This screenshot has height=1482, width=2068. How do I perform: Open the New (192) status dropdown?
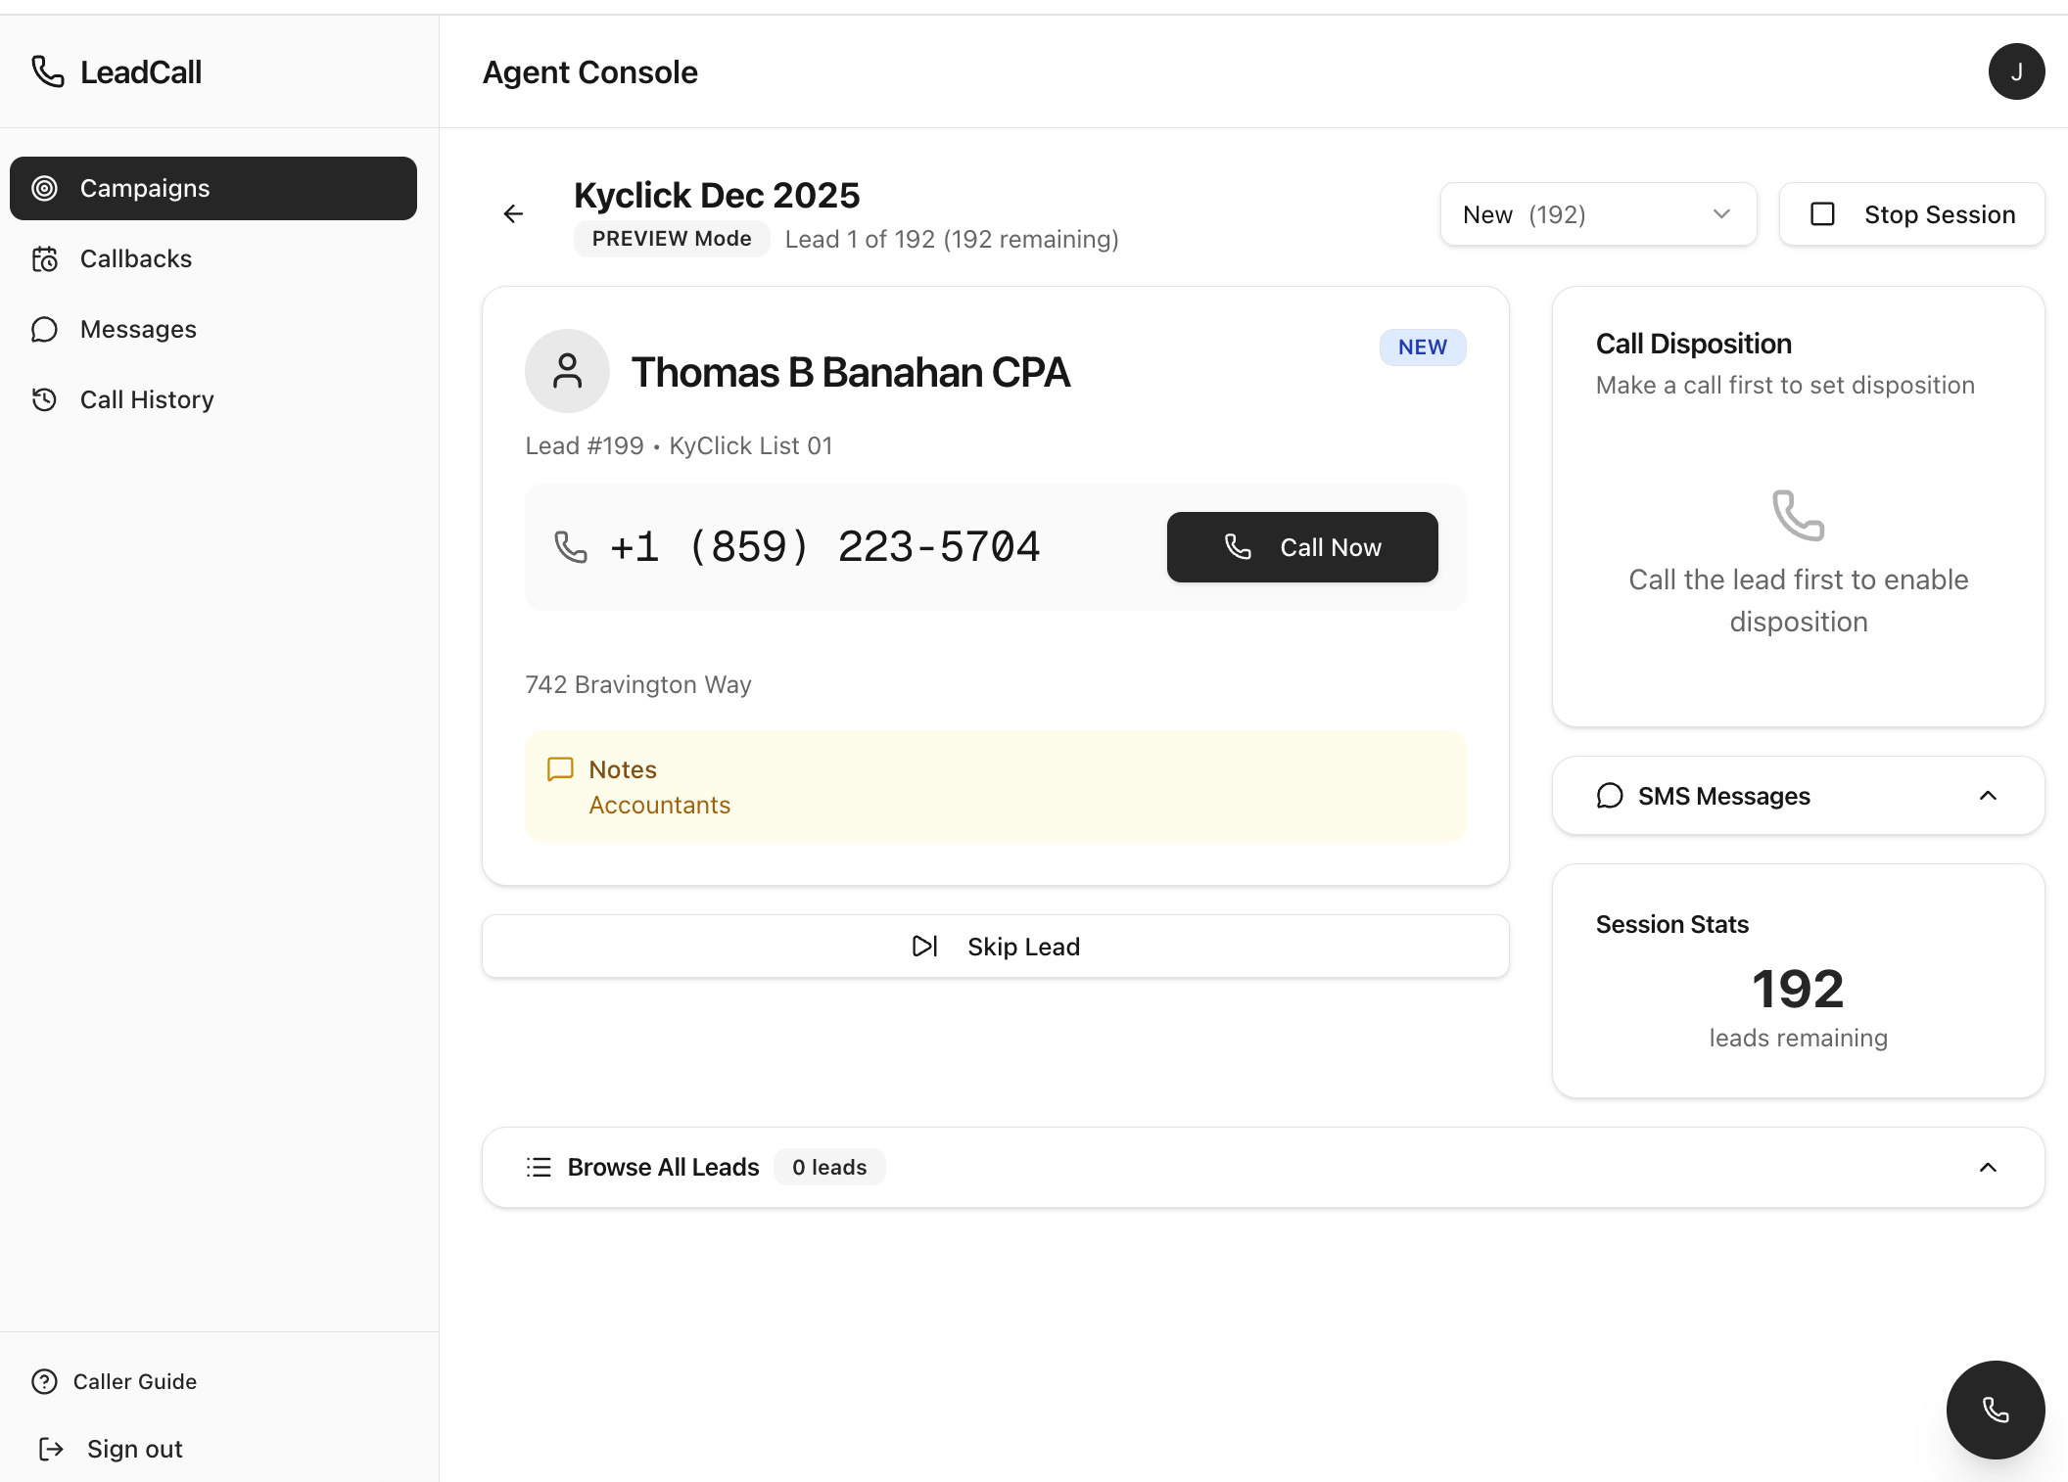(x=1598, y=214)
